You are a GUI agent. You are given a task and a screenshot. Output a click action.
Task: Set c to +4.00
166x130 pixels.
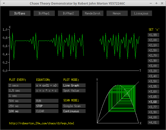click(153, 117)
